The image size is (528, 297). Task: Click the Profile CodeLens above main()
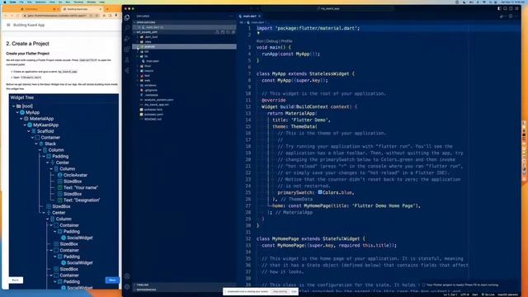pyautogui.click(x=286, y=41)
